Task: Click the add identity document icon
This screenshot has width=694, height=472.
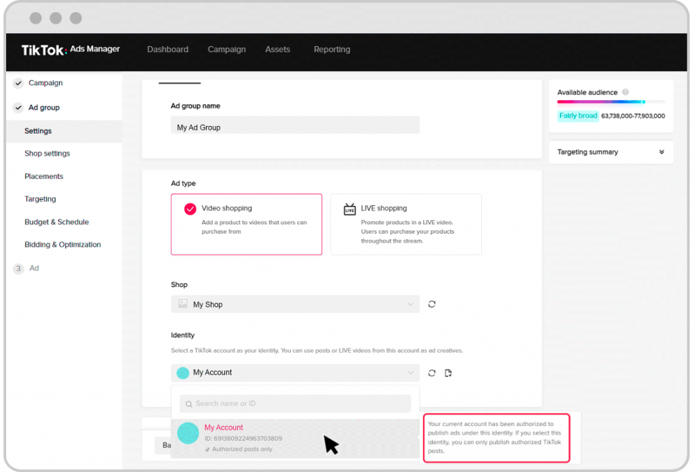Action: point(449,373)
